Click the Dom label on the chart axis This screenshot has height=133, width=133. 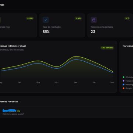click(x=112, y=82)
